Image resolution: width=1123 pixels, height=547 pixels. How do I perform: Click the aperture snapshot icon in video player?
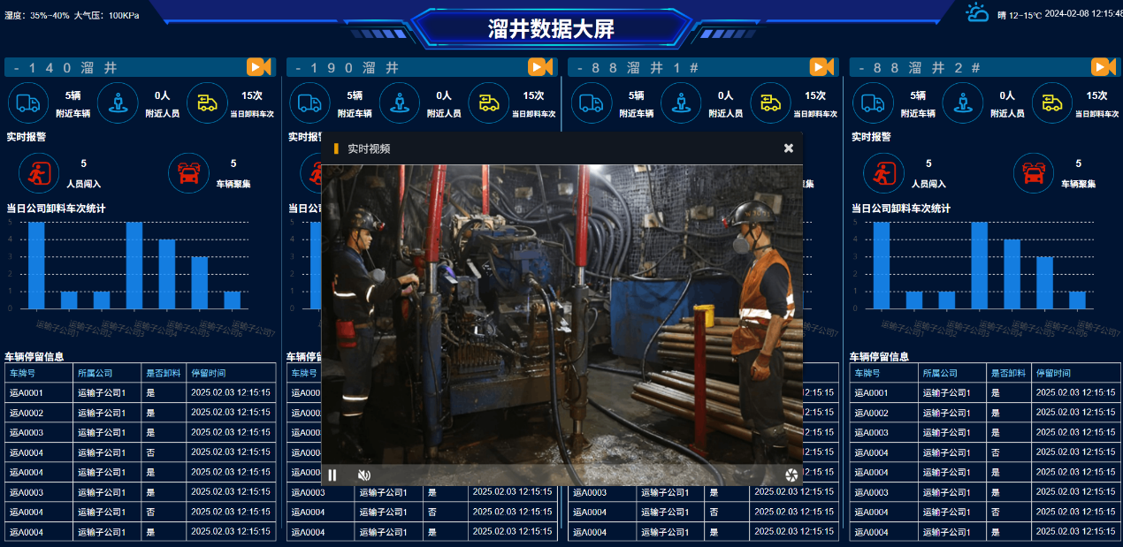pyautogui.click(x=791, y=475)
